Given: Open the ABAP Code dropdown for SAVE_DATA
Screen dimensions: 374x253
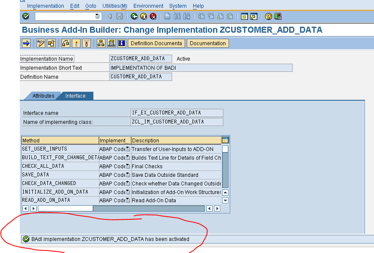Looking at the screenshot, I should [128, 175].
